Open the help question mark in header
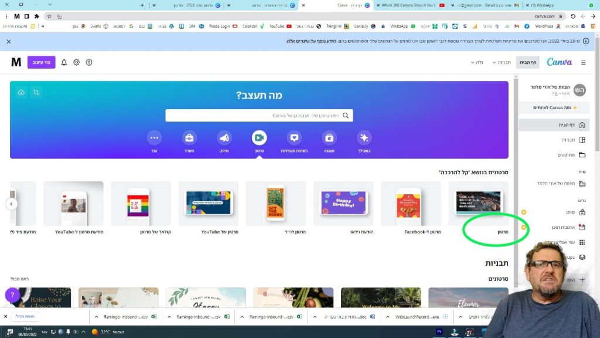The height and width of the screenshot is (338, 600). 89,62
